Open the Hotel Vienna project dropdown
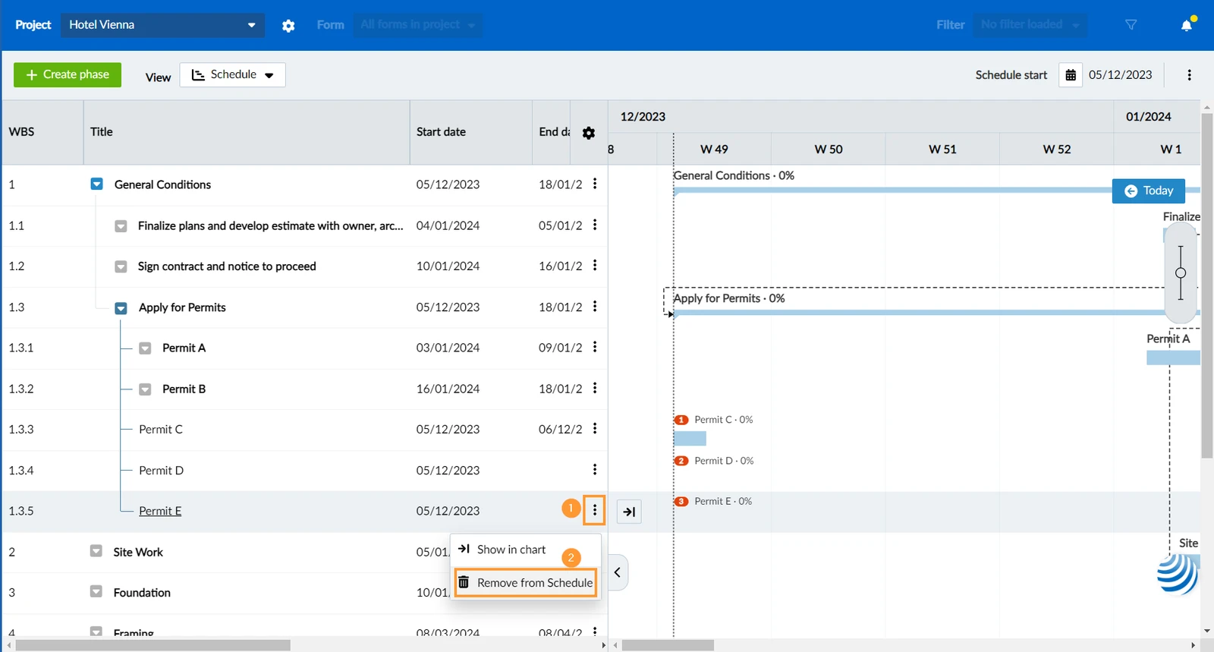This screenshot has height=652, width=1214. [163, 25]
